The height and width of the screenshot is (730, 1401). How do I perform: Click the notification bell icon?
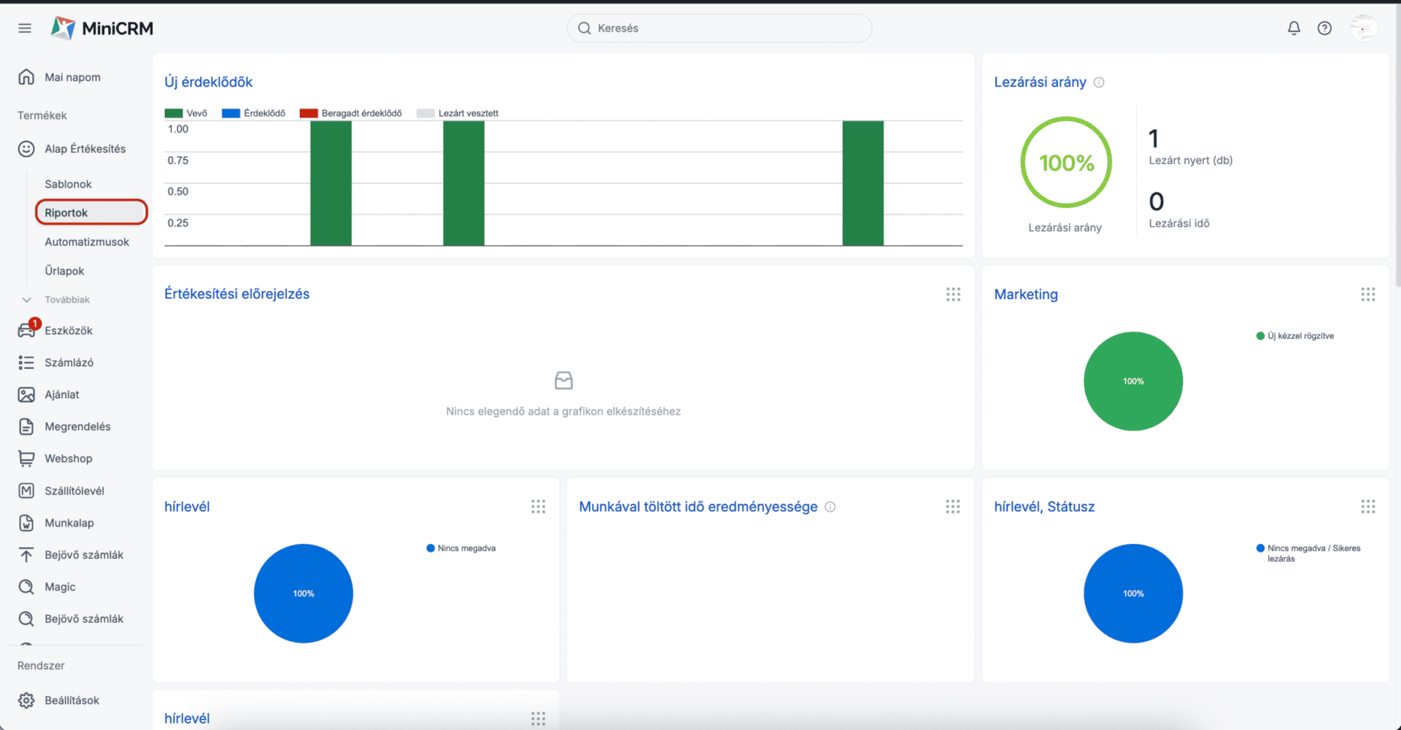pyautogui.click(x=1294, y=28)
